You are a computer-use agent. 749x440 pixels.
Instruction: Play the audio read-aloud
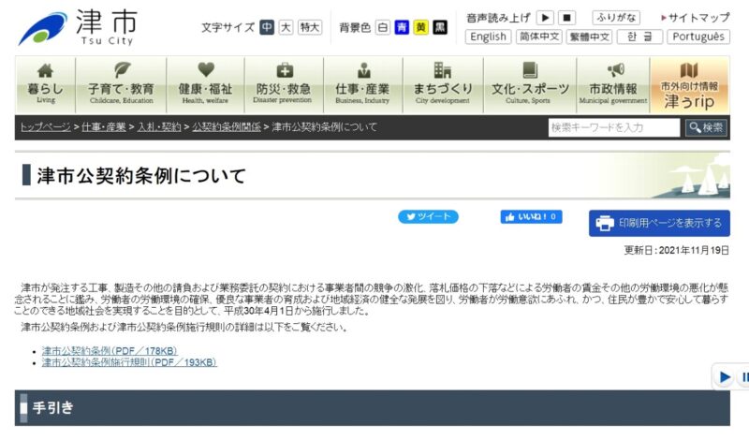545,18
